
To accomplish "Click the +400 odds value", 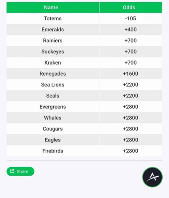I will (x=131, y=30).
